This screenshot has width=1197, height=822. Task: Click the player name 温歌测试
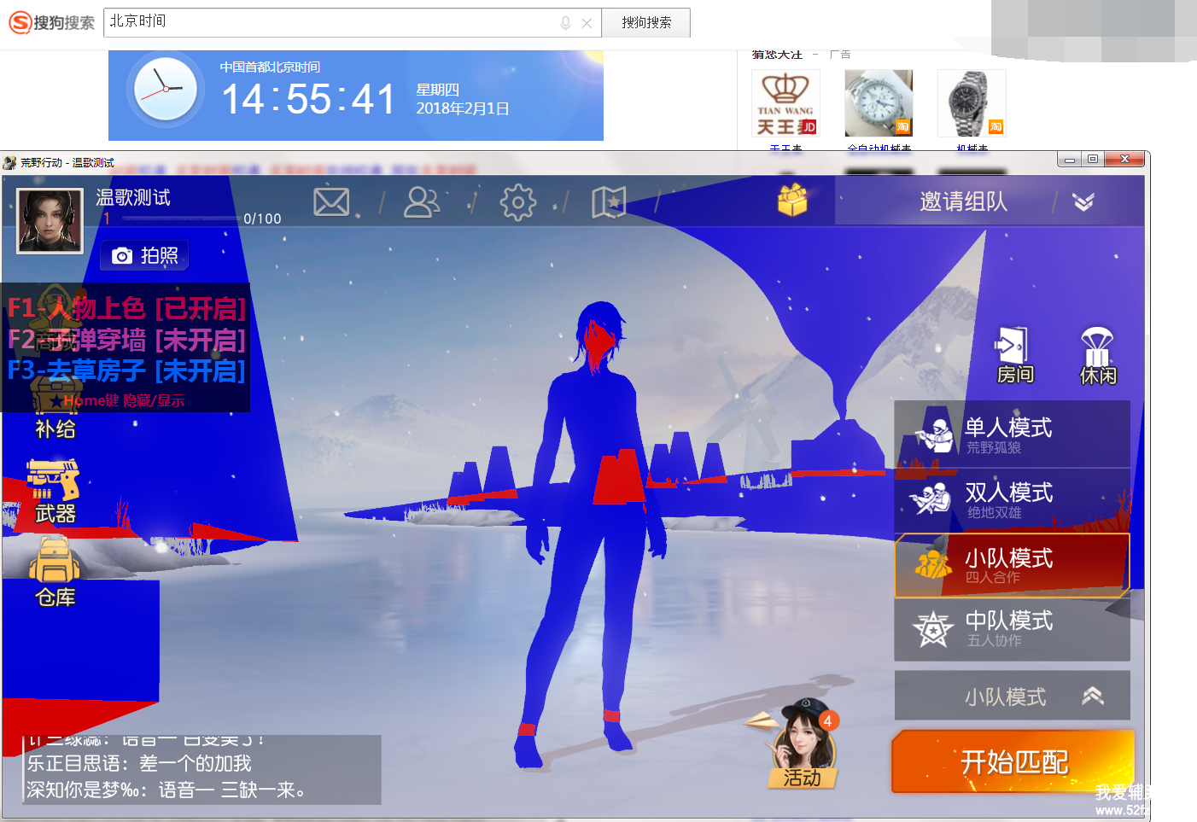tap(133, 197)
